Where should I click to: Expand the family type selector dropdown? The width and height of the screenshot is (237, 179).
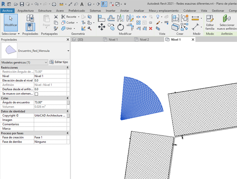point(68,51)
